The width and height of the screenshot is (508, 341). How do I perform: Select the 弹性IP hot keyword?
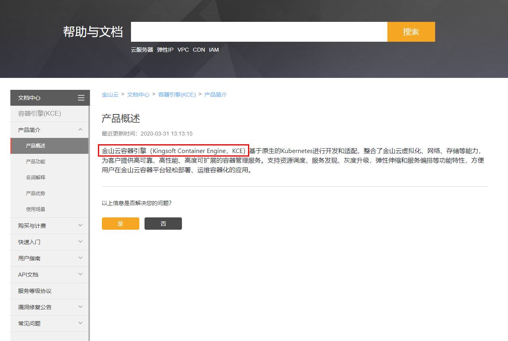coord(165,50)
